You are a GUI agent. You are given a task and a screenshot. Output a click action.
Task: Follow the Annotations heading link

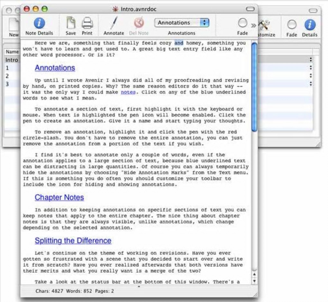pyautogui.click(x=55, y=68)
